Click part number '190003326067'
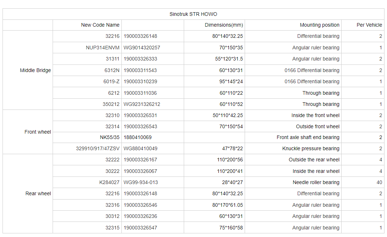The image size is (387, 237). pos(141,171)
